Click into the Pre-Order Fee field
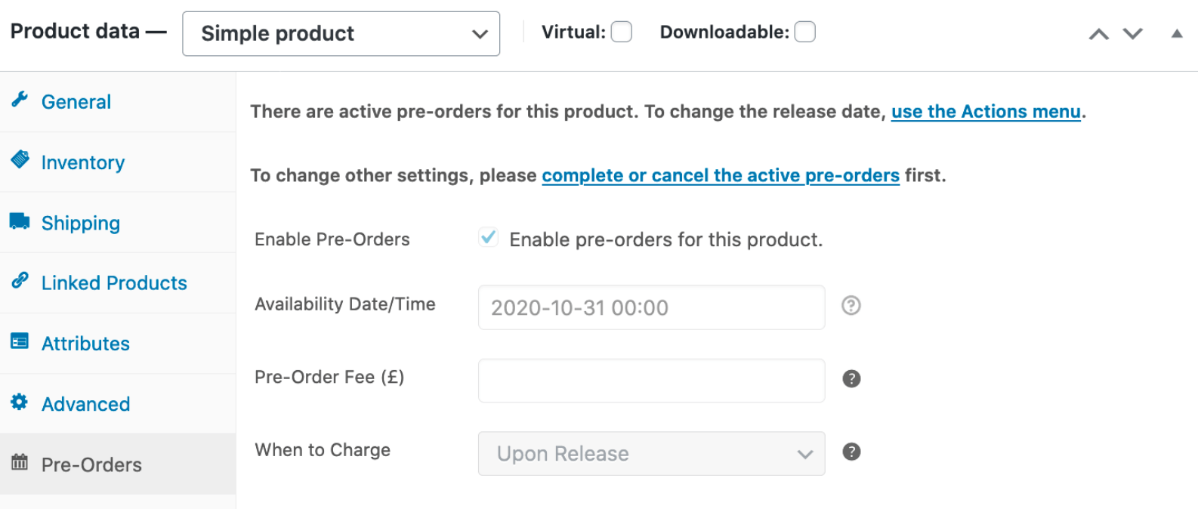Screen dimensions: 1198x509 [651, 381]
